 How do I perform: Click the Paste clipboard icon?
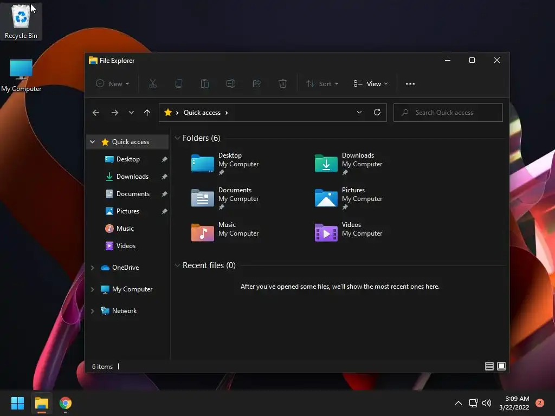[204, 83]
